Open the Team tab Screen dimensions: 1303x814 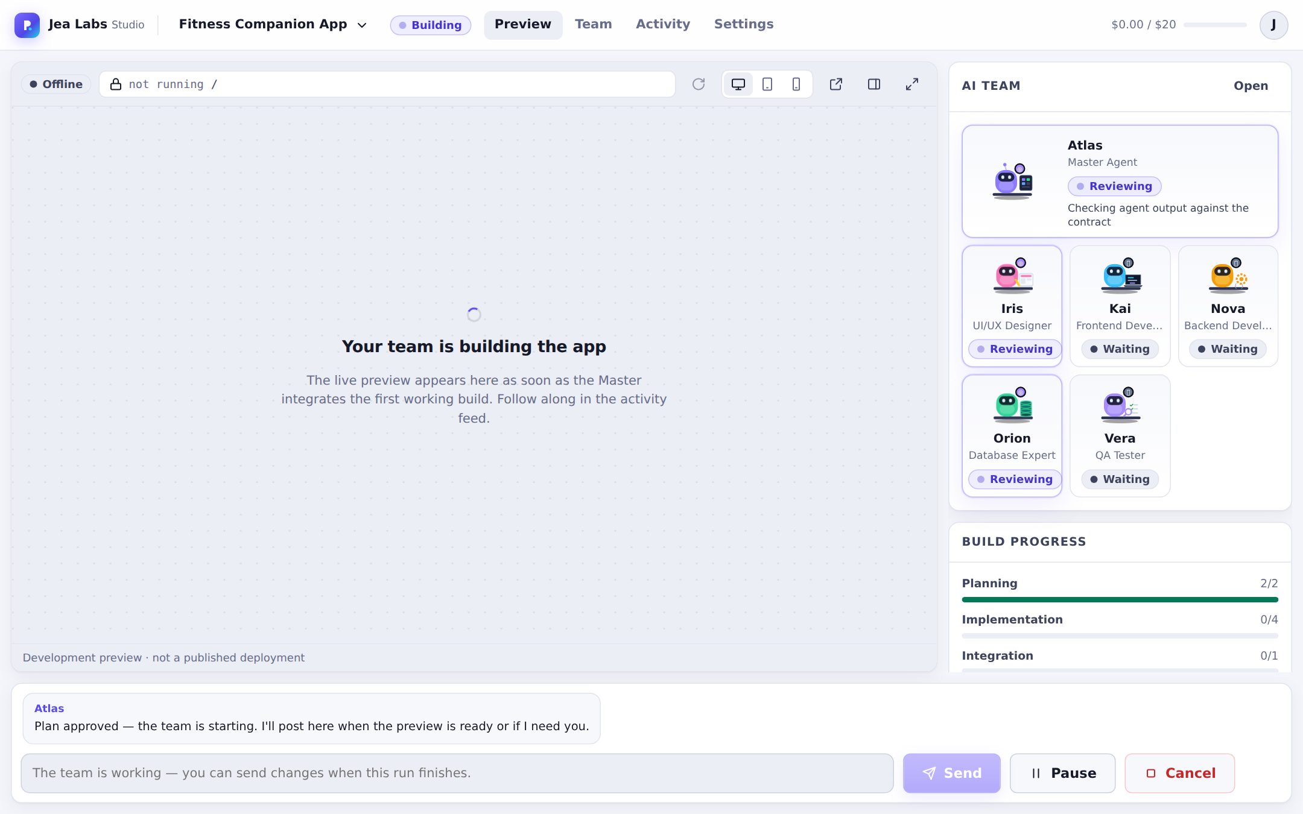594,25
